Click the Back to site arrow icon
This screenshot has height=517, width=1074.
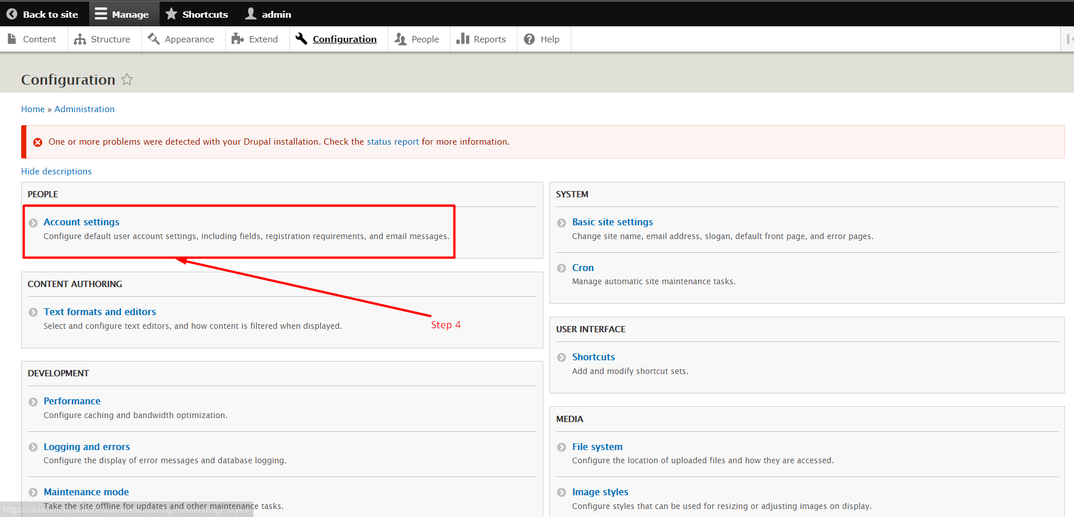(x=11, y=14)
